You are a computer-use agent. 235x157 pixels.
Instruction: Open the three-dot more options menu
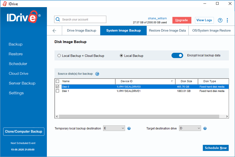227,20
